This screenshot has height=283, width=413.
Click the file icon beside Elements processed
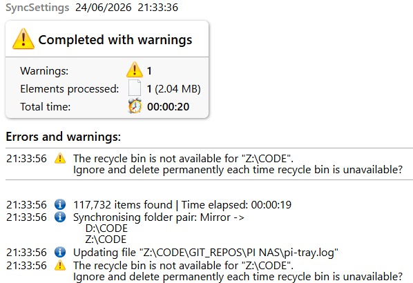pos(135,88)
